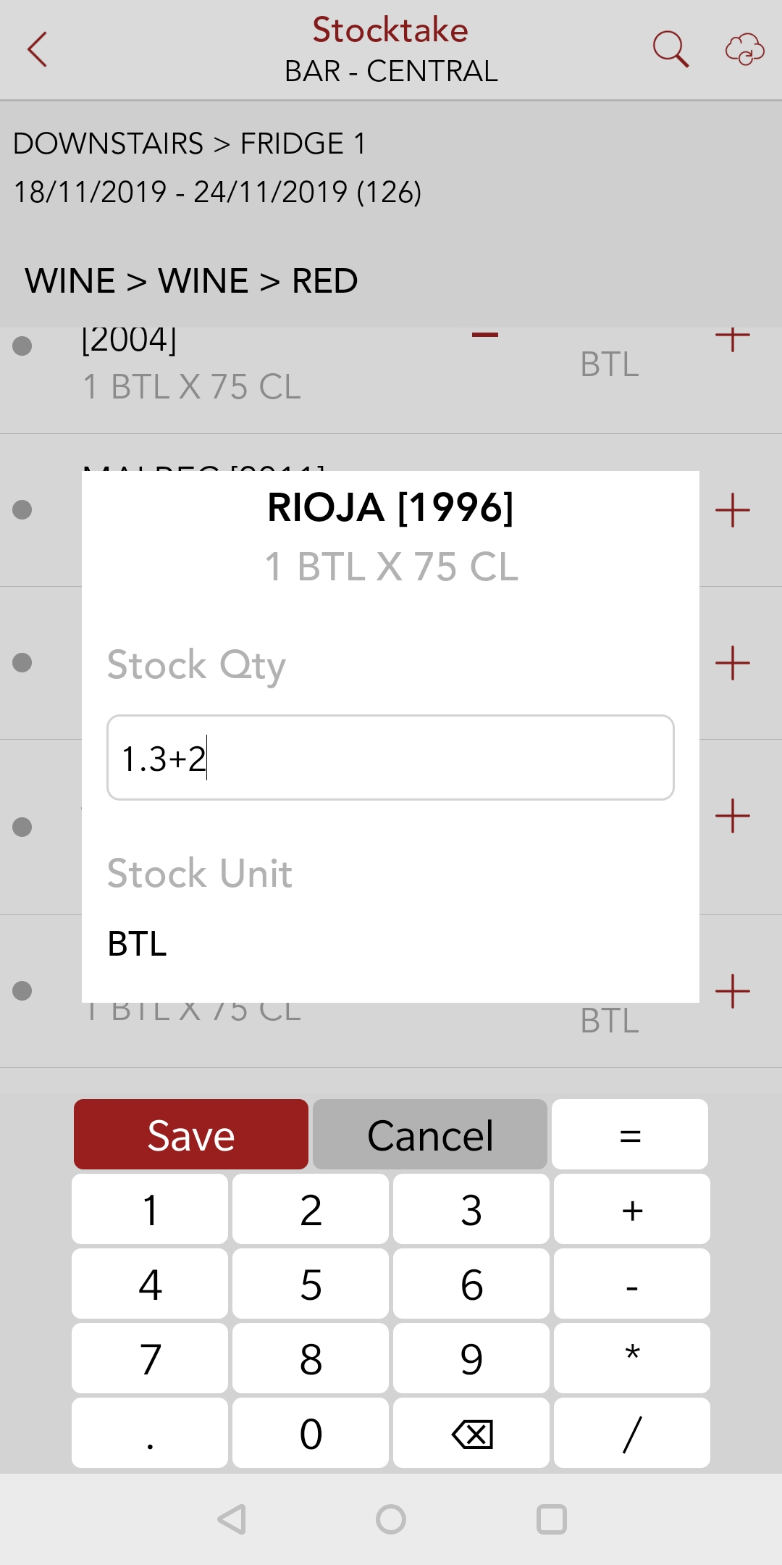Focus the Stock Qty input field
782x1565 pixels.
click(390, 758)
